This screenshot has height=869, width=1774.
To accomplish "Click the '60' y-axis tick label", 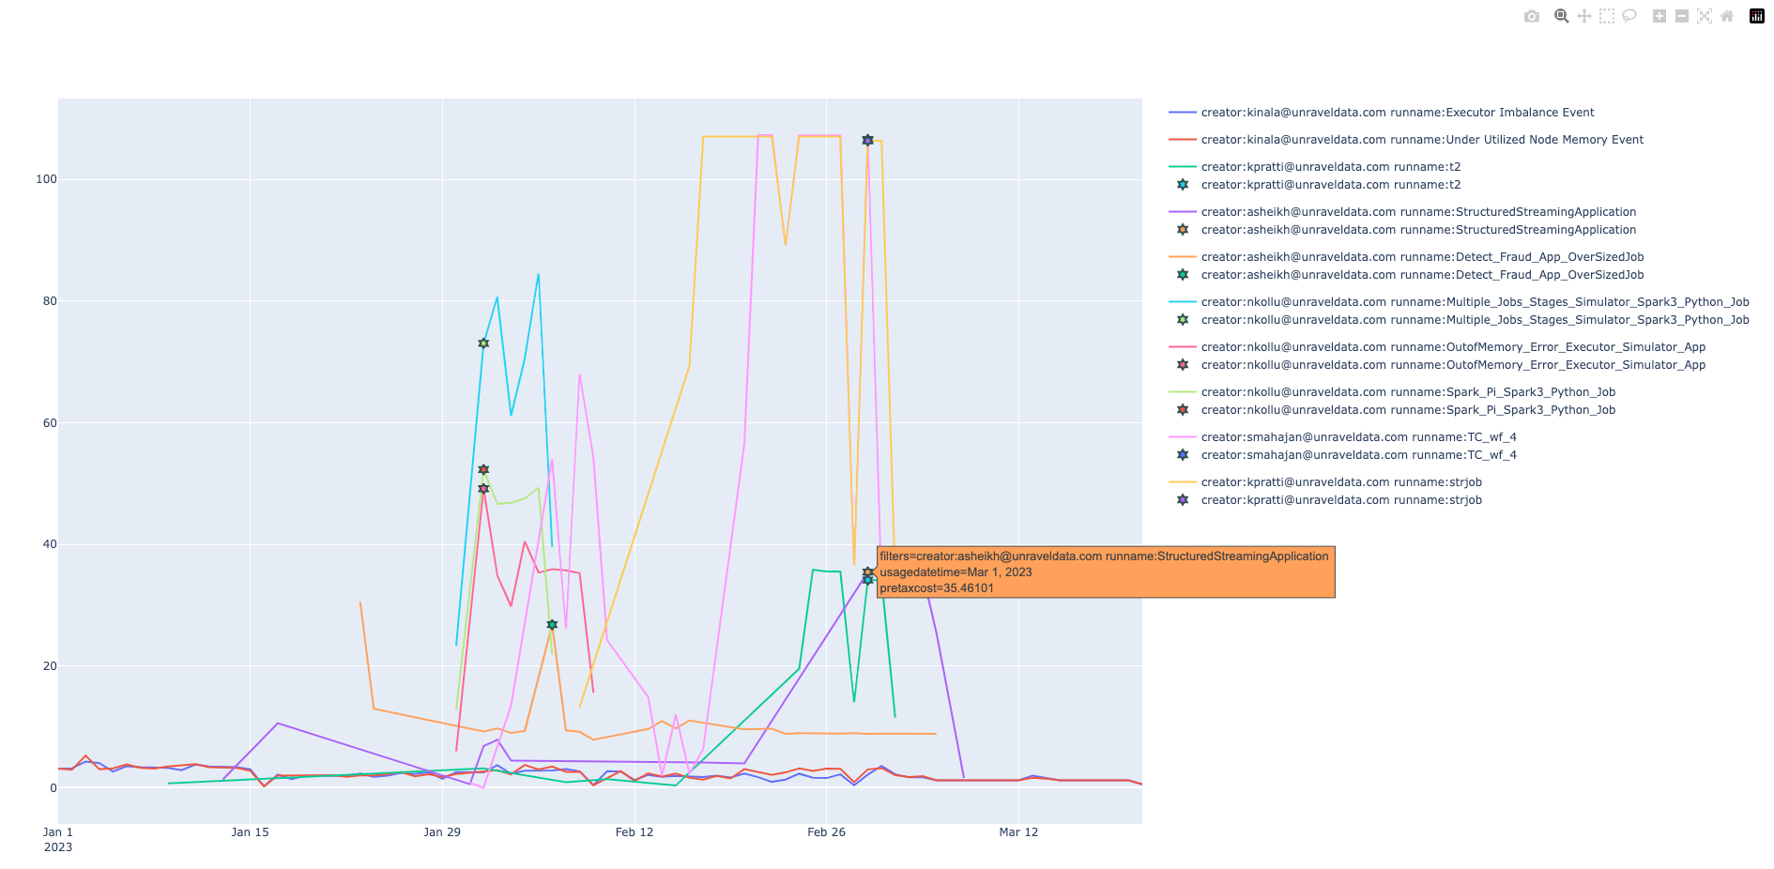I will [x=50, y=423].
